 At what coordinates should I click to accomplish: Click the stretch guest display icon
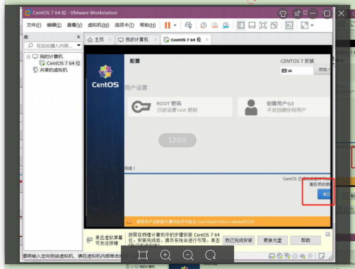tap(304, 25)
